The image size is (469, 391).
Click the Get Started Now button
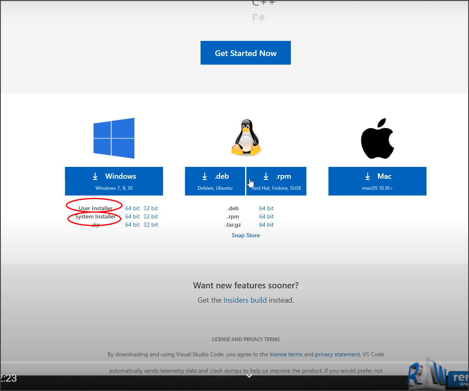pyautogui.click(x=246, y=53)
